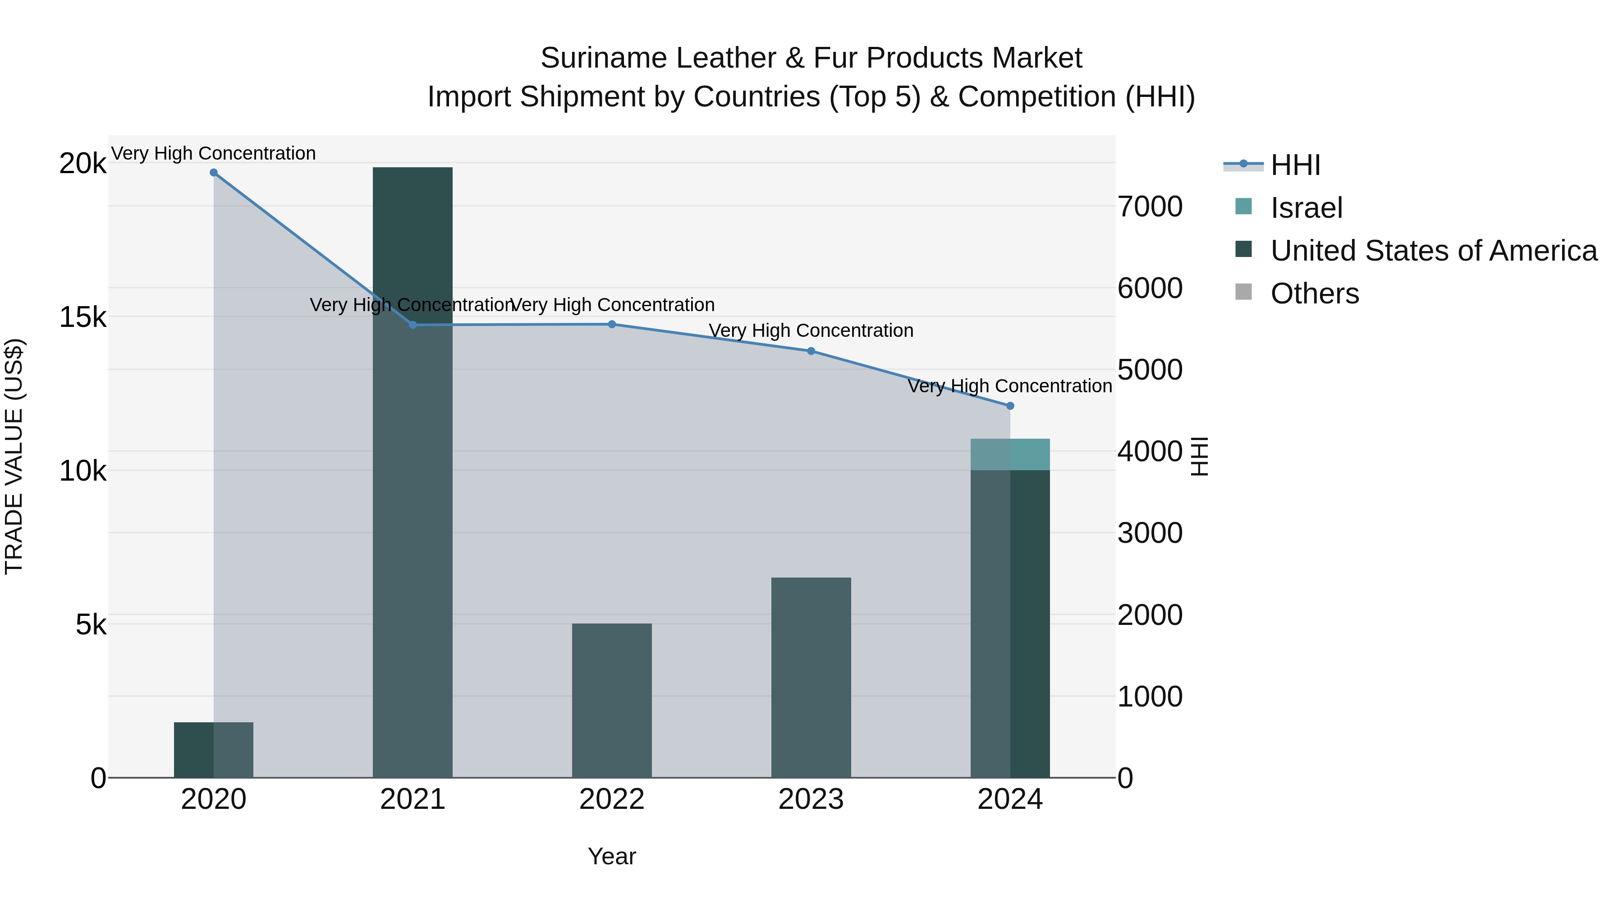1623x913 pixels.
Task: Click the rotated HHI right-axis title
Action: click(1199, 456)
